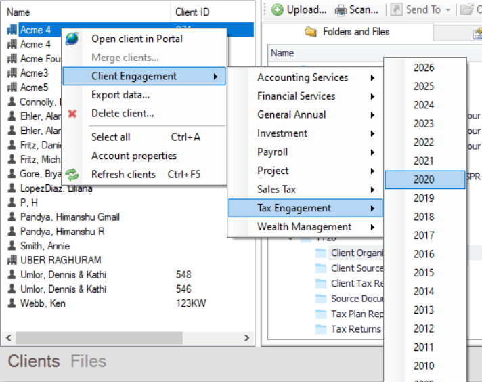Switch to the Files view at bottom
The image size is (482, 382).
pyautogui.click(x=88, y=361)
